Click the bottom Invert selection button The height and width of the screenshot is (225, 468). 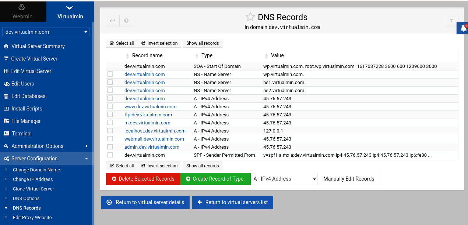[159, 166]
